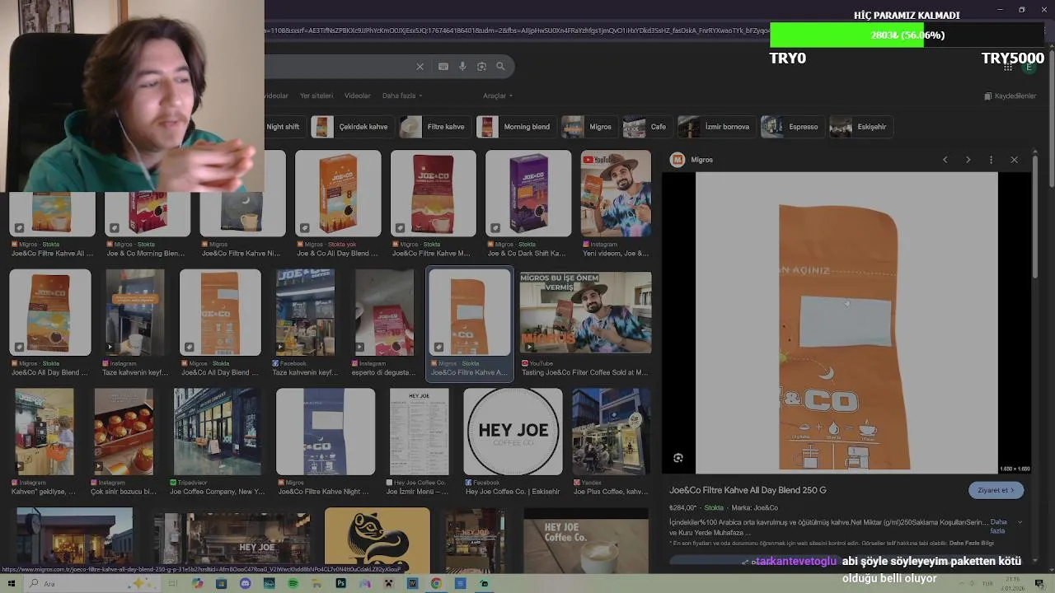
Task: Expand product description with chevron arrow
Action: click(x=1020, y=522)
